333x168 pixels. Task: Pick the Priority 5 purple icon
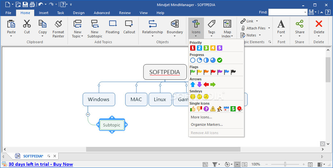click(220, 48)
